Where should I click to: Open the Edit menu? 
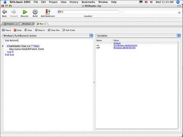click(x=44, y=2)
